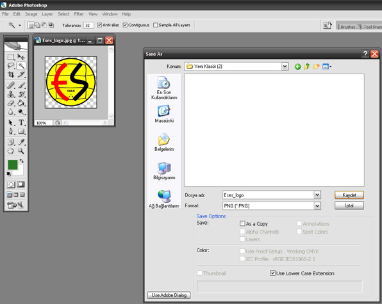Select the Lasso tool
382x304 pixels.
(x=11, y=66)
